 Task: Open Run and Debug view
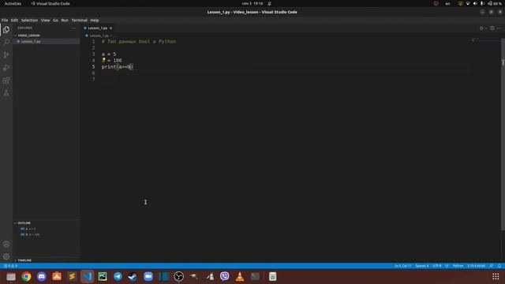coord(6,68)
